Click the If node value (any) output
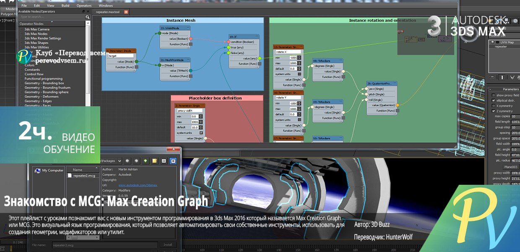The image size is (520, 252). pos(260,58)
